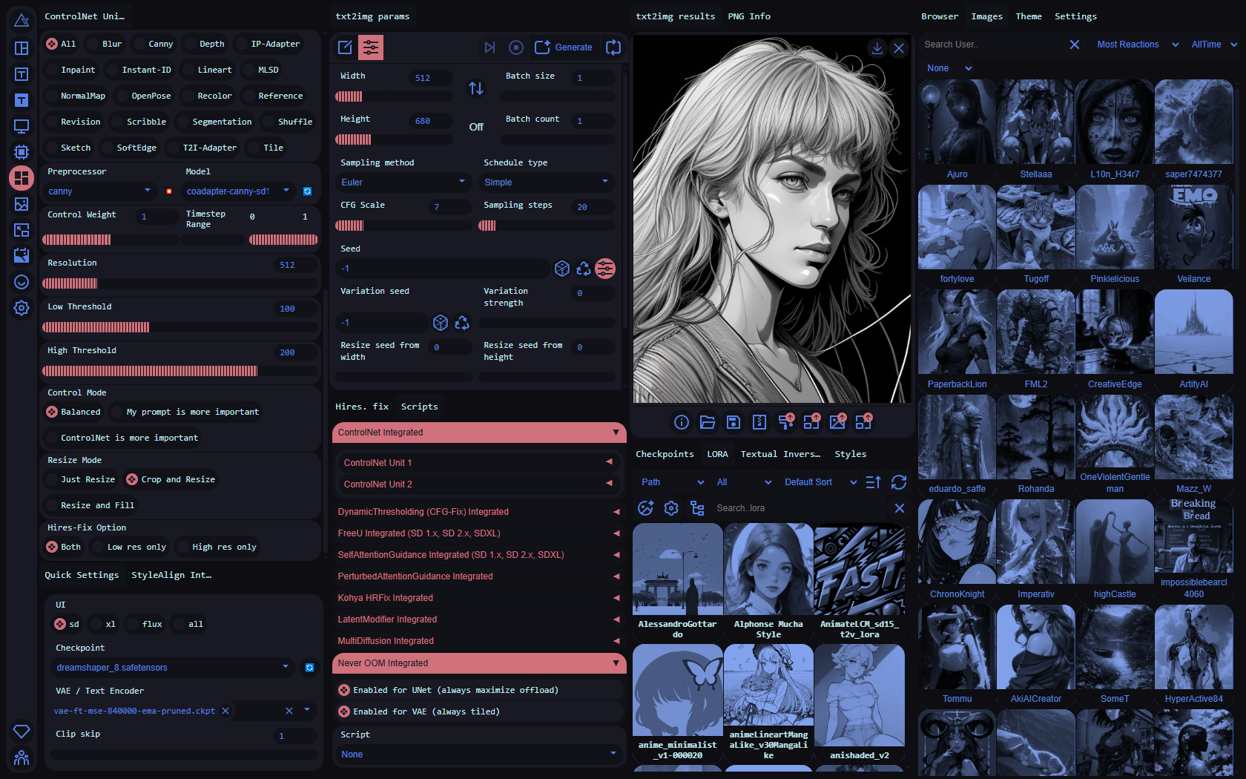This screenshot has width=1246, height=779.
Task: Choose 'My prompt is more important' mode
Action: [185, 412]
